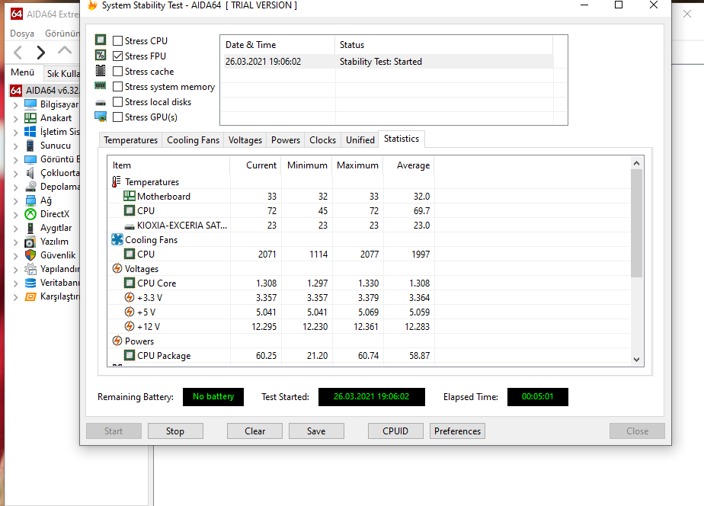Click the AIDA64 back navigation arrow
Screen dimensions: 704x506
click(x=18, y=53)
